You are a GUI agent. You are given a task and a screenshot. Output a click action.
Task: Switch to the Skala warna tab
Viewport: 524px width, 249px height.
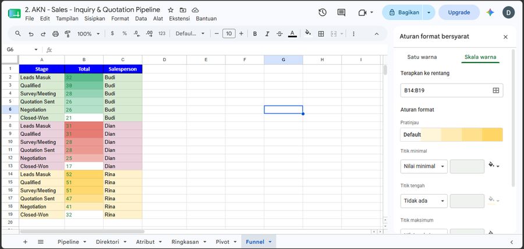(x=480, y=57)
